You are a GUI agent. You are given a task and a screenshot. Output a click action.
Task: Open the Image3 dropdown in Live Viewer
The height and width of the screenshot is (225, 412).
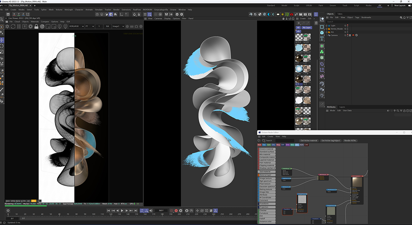(118, 27)
